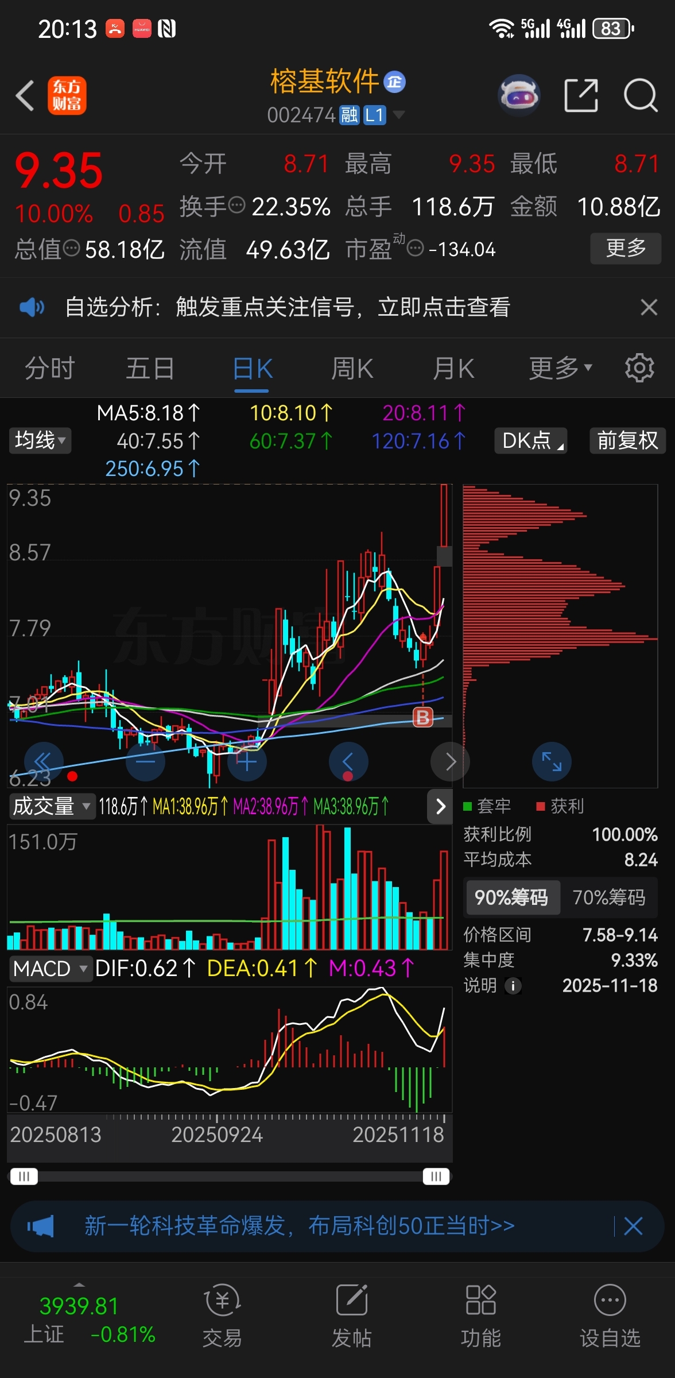The width and height of the screenshot is (675, 1378).
Task: Tap the 总值 info icon
Action: pos(71,248)
